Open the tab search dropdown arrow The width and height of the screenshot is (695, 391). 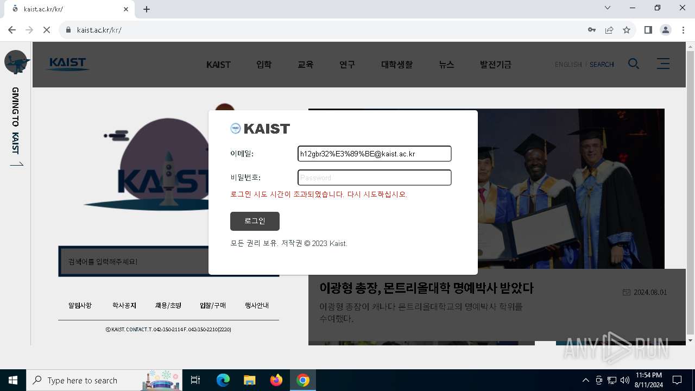[608, 8]
